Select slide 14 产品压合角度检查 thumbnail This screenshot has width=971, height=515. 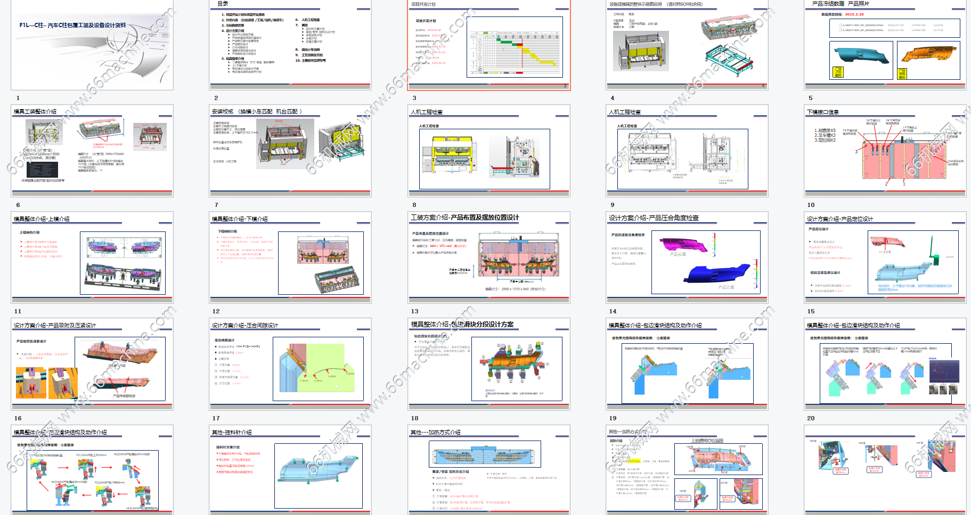click(687, 257)
